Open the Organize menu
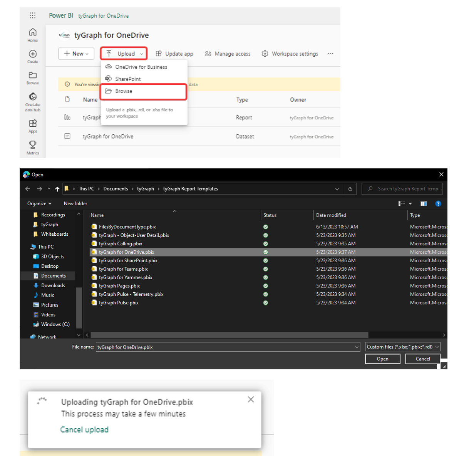This screenshot has width=464, height=456. 39,203
